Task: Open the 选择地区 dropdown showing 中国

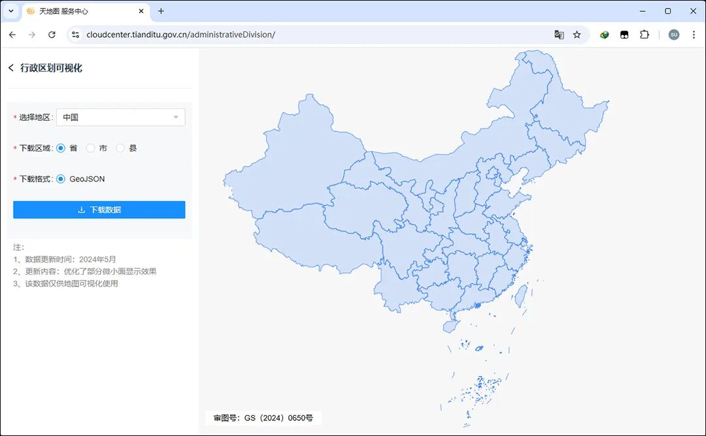Action: point(121,117)
